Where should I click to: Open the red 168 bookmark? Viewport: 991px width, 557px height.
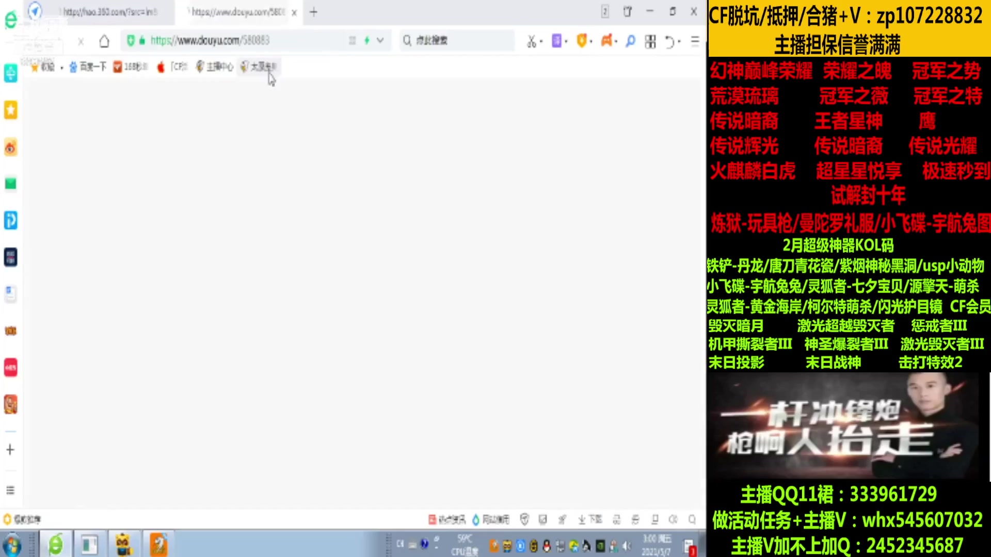[131, 67]
